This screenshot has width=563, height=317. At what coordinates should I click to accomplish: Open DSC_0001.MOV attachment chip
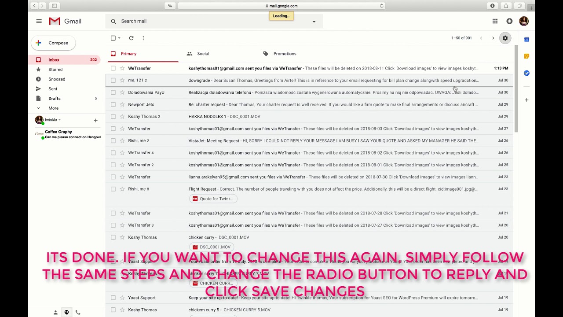(x=212, y=247)
